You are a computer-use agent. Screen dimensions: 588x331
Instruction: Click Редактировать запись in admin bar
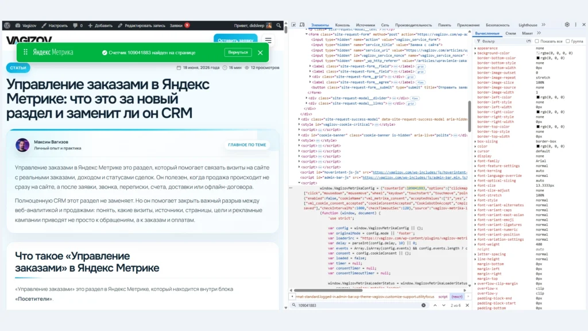point(141,25)
